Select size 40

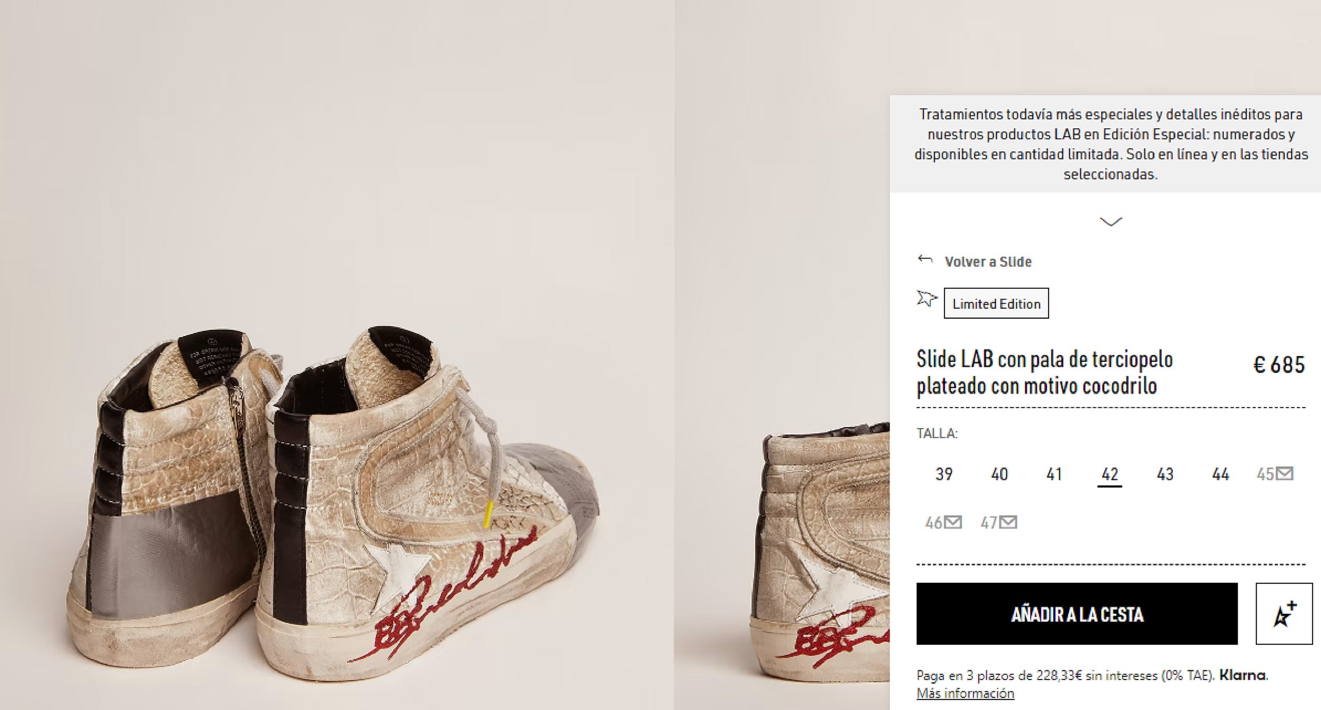(999, 474)
